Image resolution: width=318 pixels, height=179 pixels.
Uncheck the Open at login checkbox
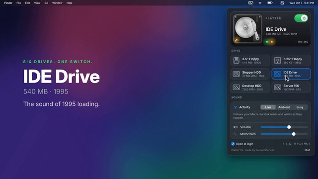pyautogui.click(x=233, y=144)
